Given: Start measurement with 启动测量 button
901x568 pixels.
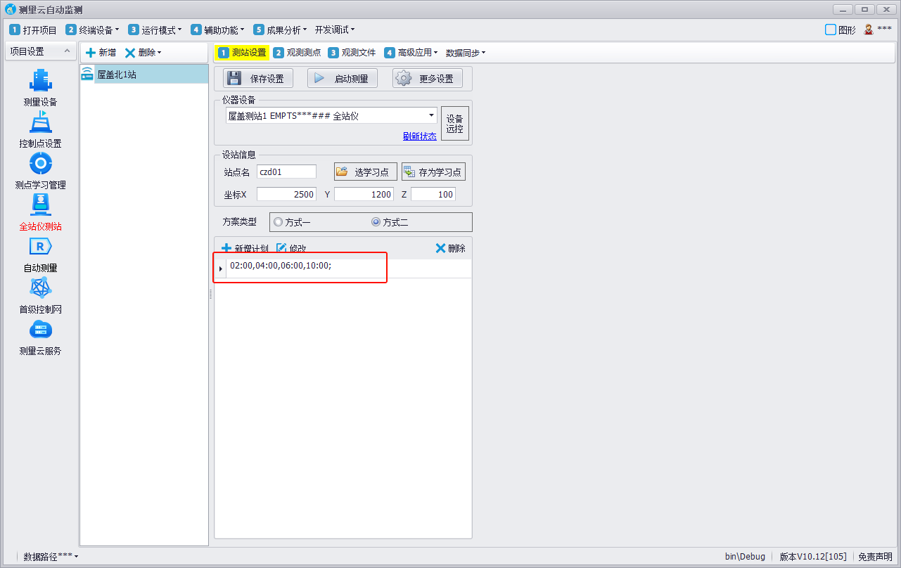Looking at the screenshot, I should [342, 79].
